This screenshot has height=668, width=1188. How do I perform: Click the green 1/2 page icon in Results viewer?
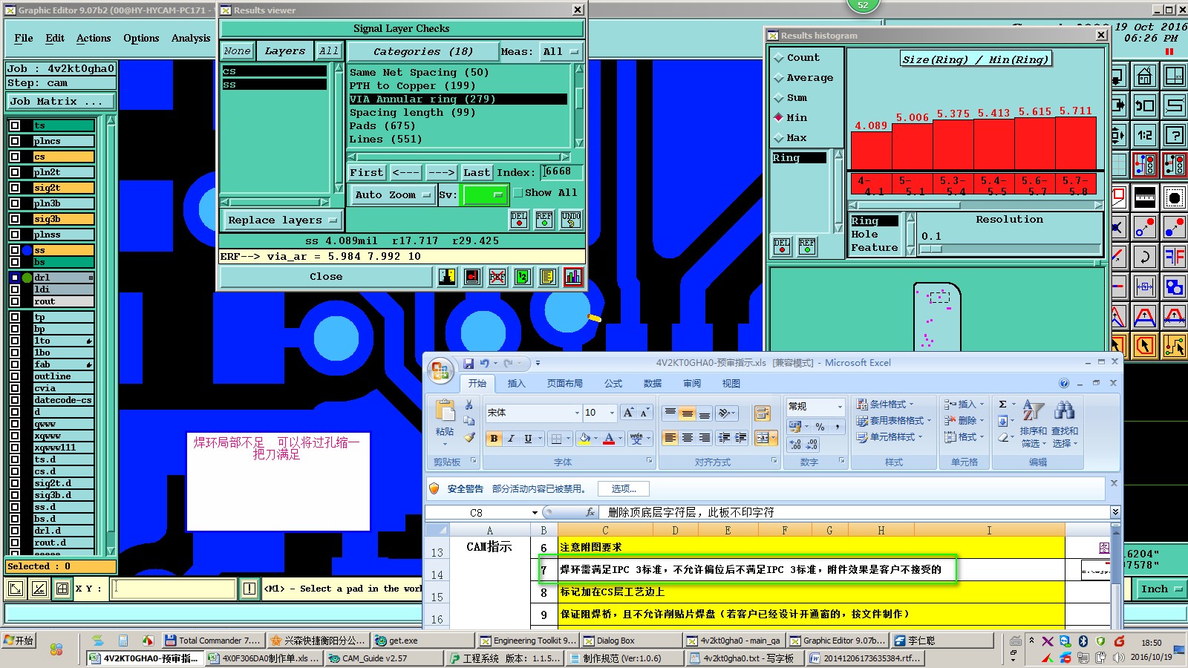click(522, 277)
